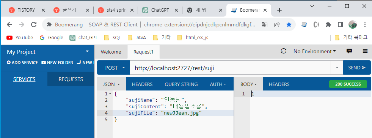Viewport: 372px width, 138px height.
Task: Open the YouTube bookmark
Action: click(20, 37)
